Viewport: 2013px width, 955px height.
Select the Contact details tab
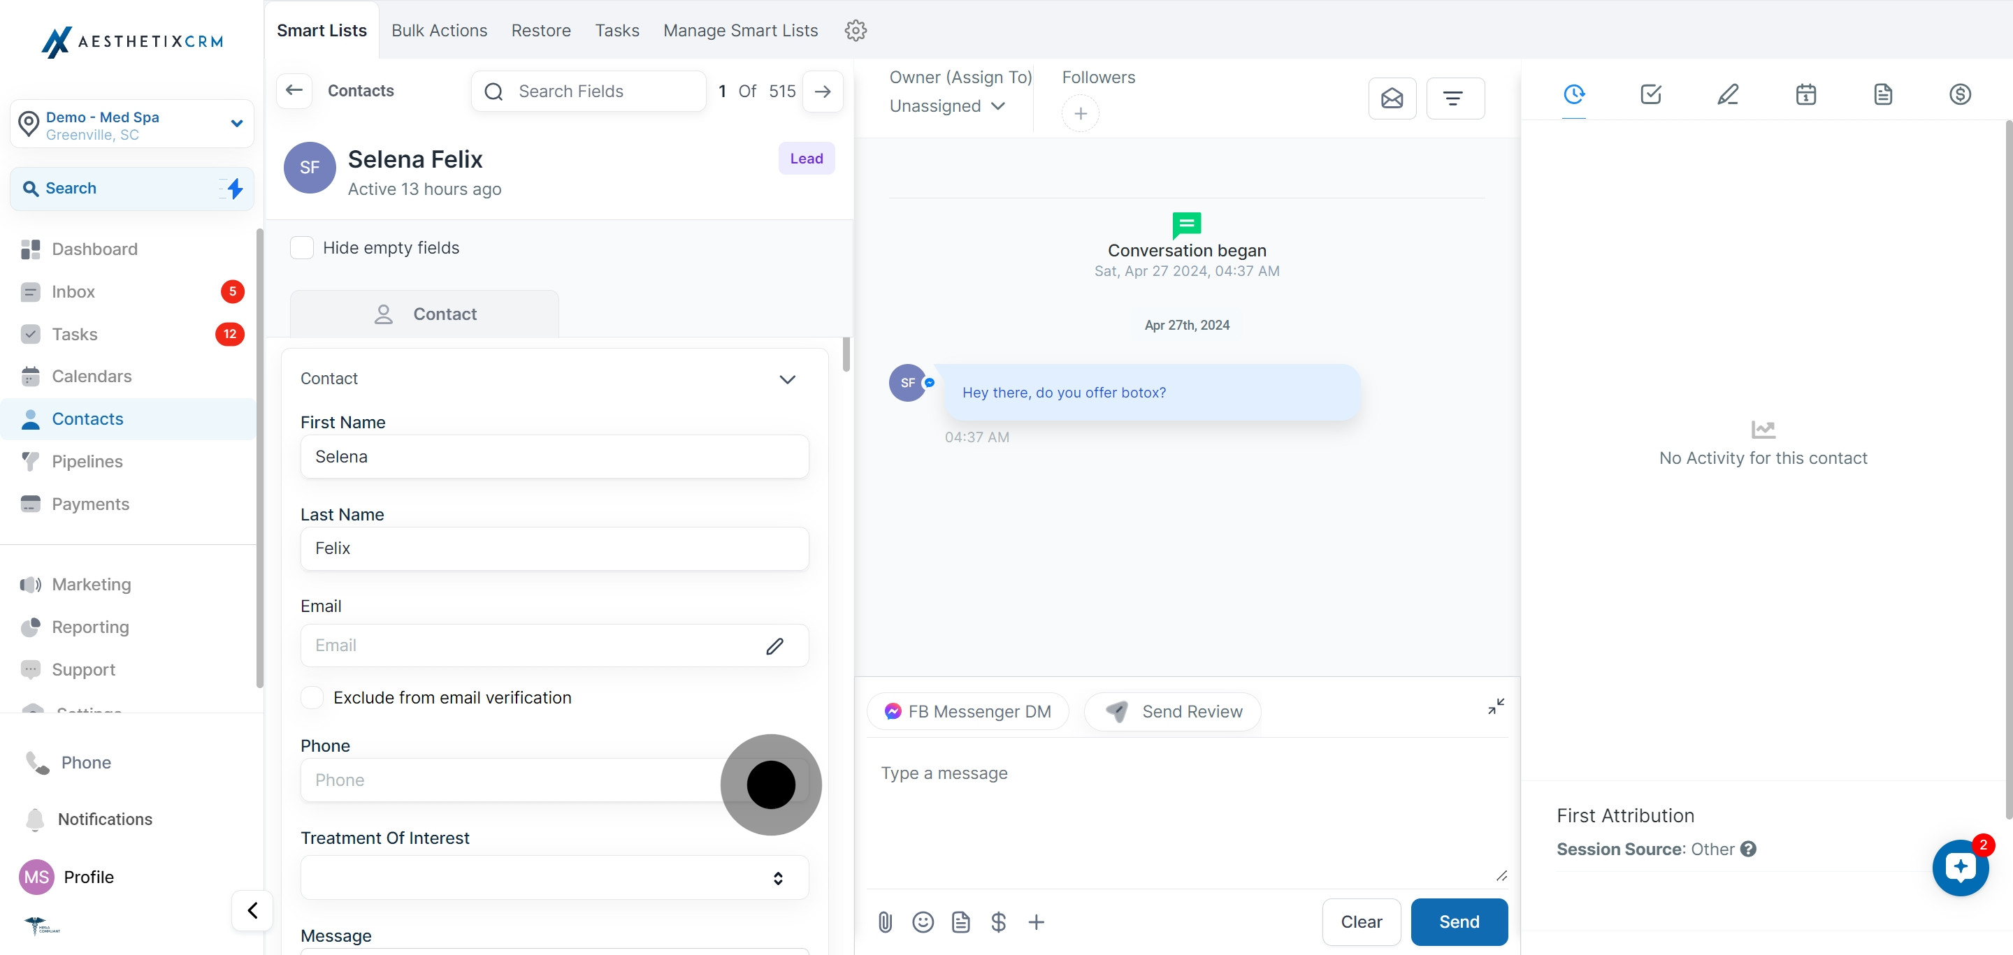click(x=424, y=314)
